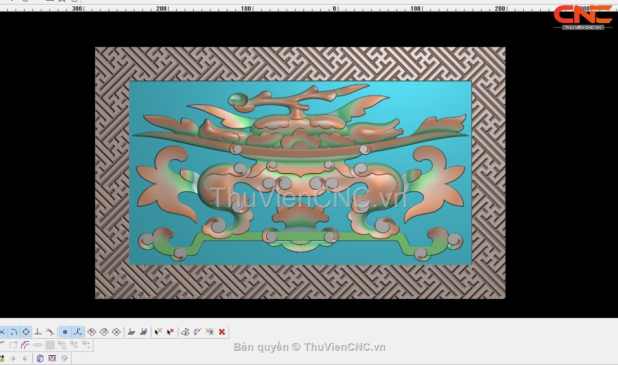Select the rounded corner rectangle tool

tap(13, 345)
